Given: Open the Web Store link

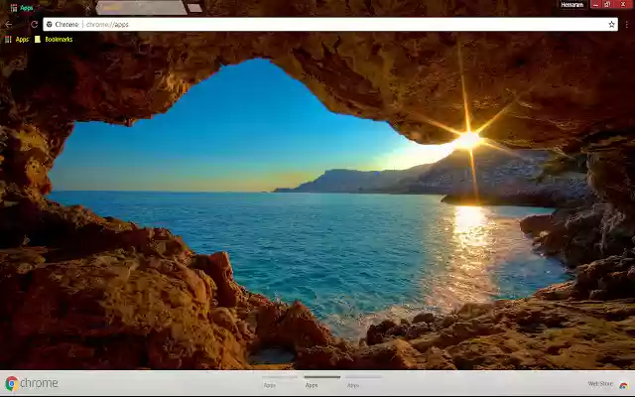Looking at the screenshot, I should (x=600, y=384).
